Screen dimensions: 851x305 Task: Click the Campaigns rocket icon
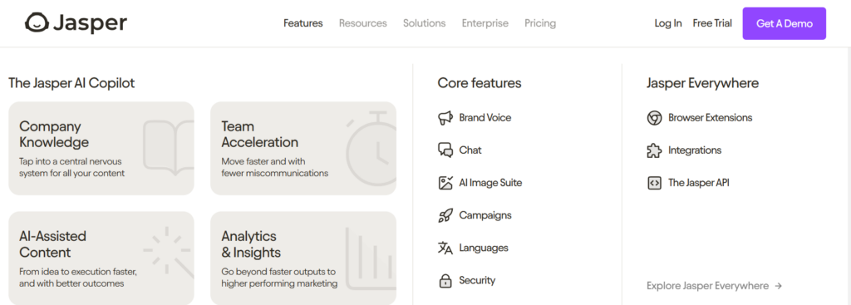pos(445,215)
